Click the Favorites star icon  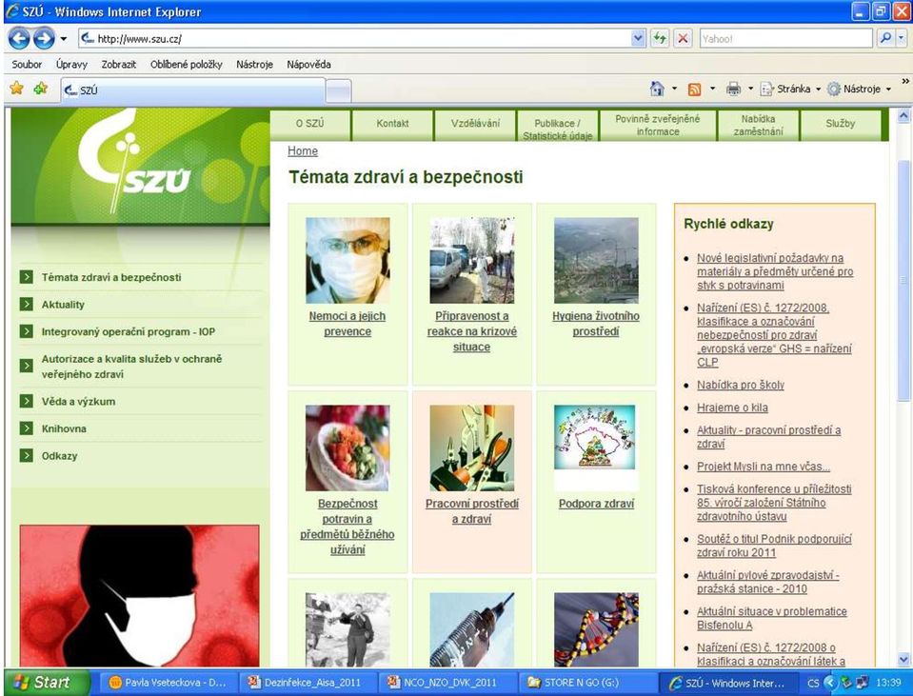(16, 89)
